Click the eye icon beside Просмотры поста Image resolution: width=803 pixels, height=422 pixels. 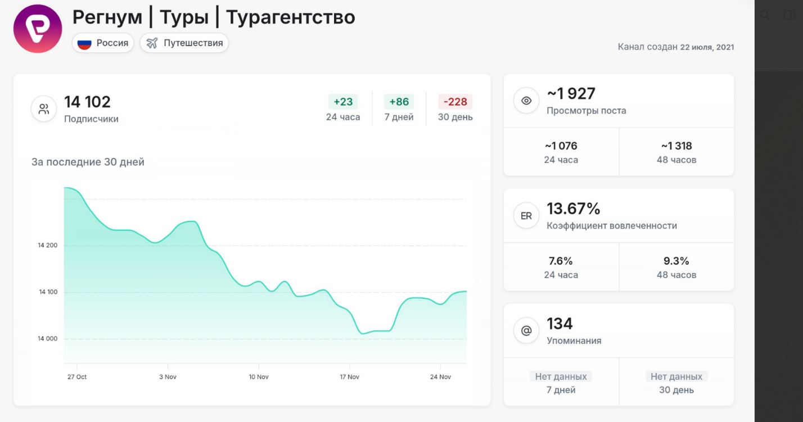point(526,99)
